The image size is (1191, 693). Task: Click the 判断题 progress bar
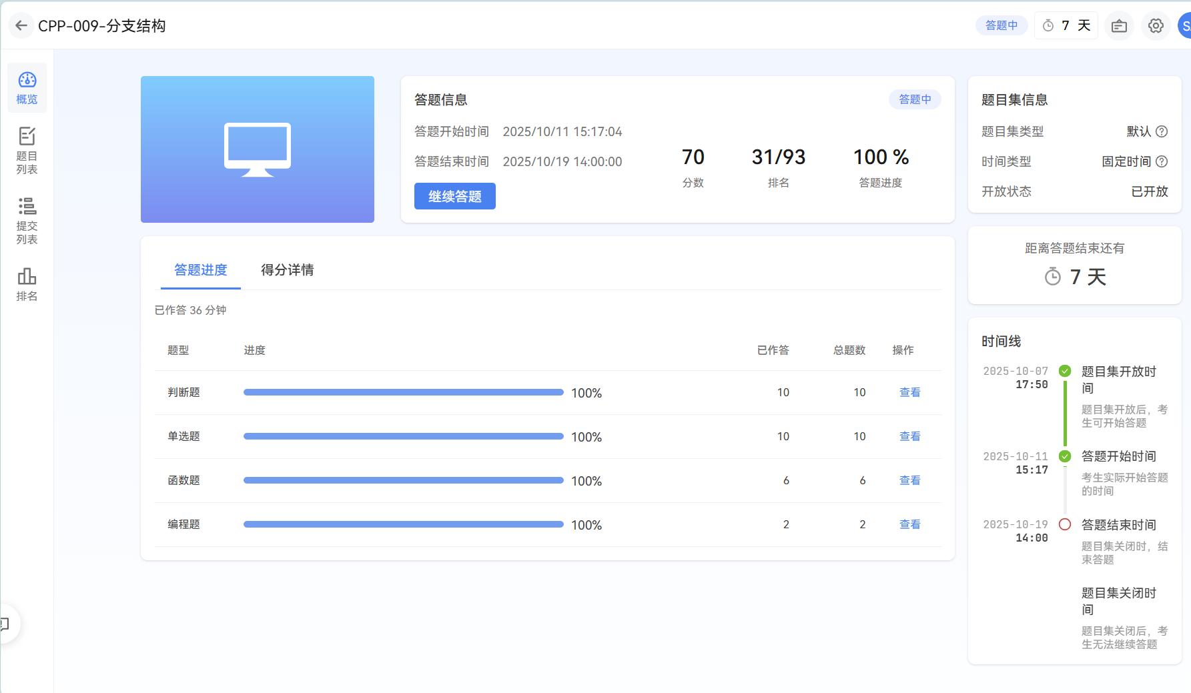pos(404,392)
